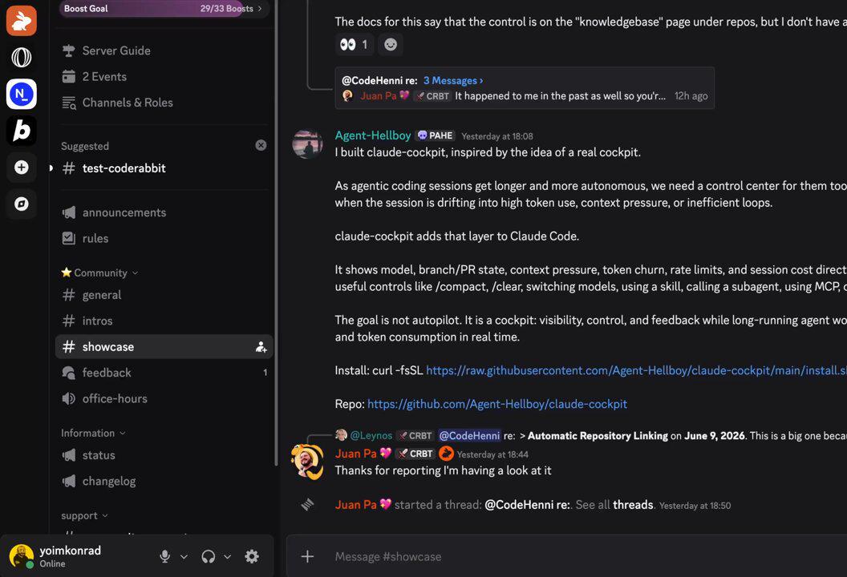Image resolution: width=847 pixels, height=577 pixels.
Task: Collapse the Community category
Action: [x=100, y=272]
